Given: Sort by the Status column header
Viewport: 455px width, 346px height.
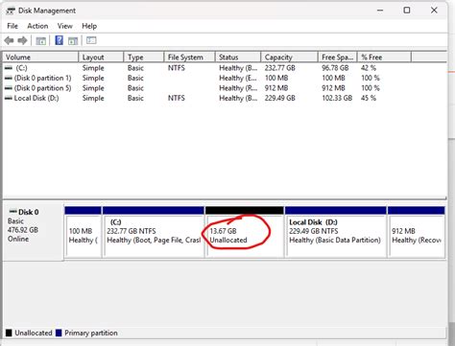Looking at the screenshot, I should click(x=238, y=58).
